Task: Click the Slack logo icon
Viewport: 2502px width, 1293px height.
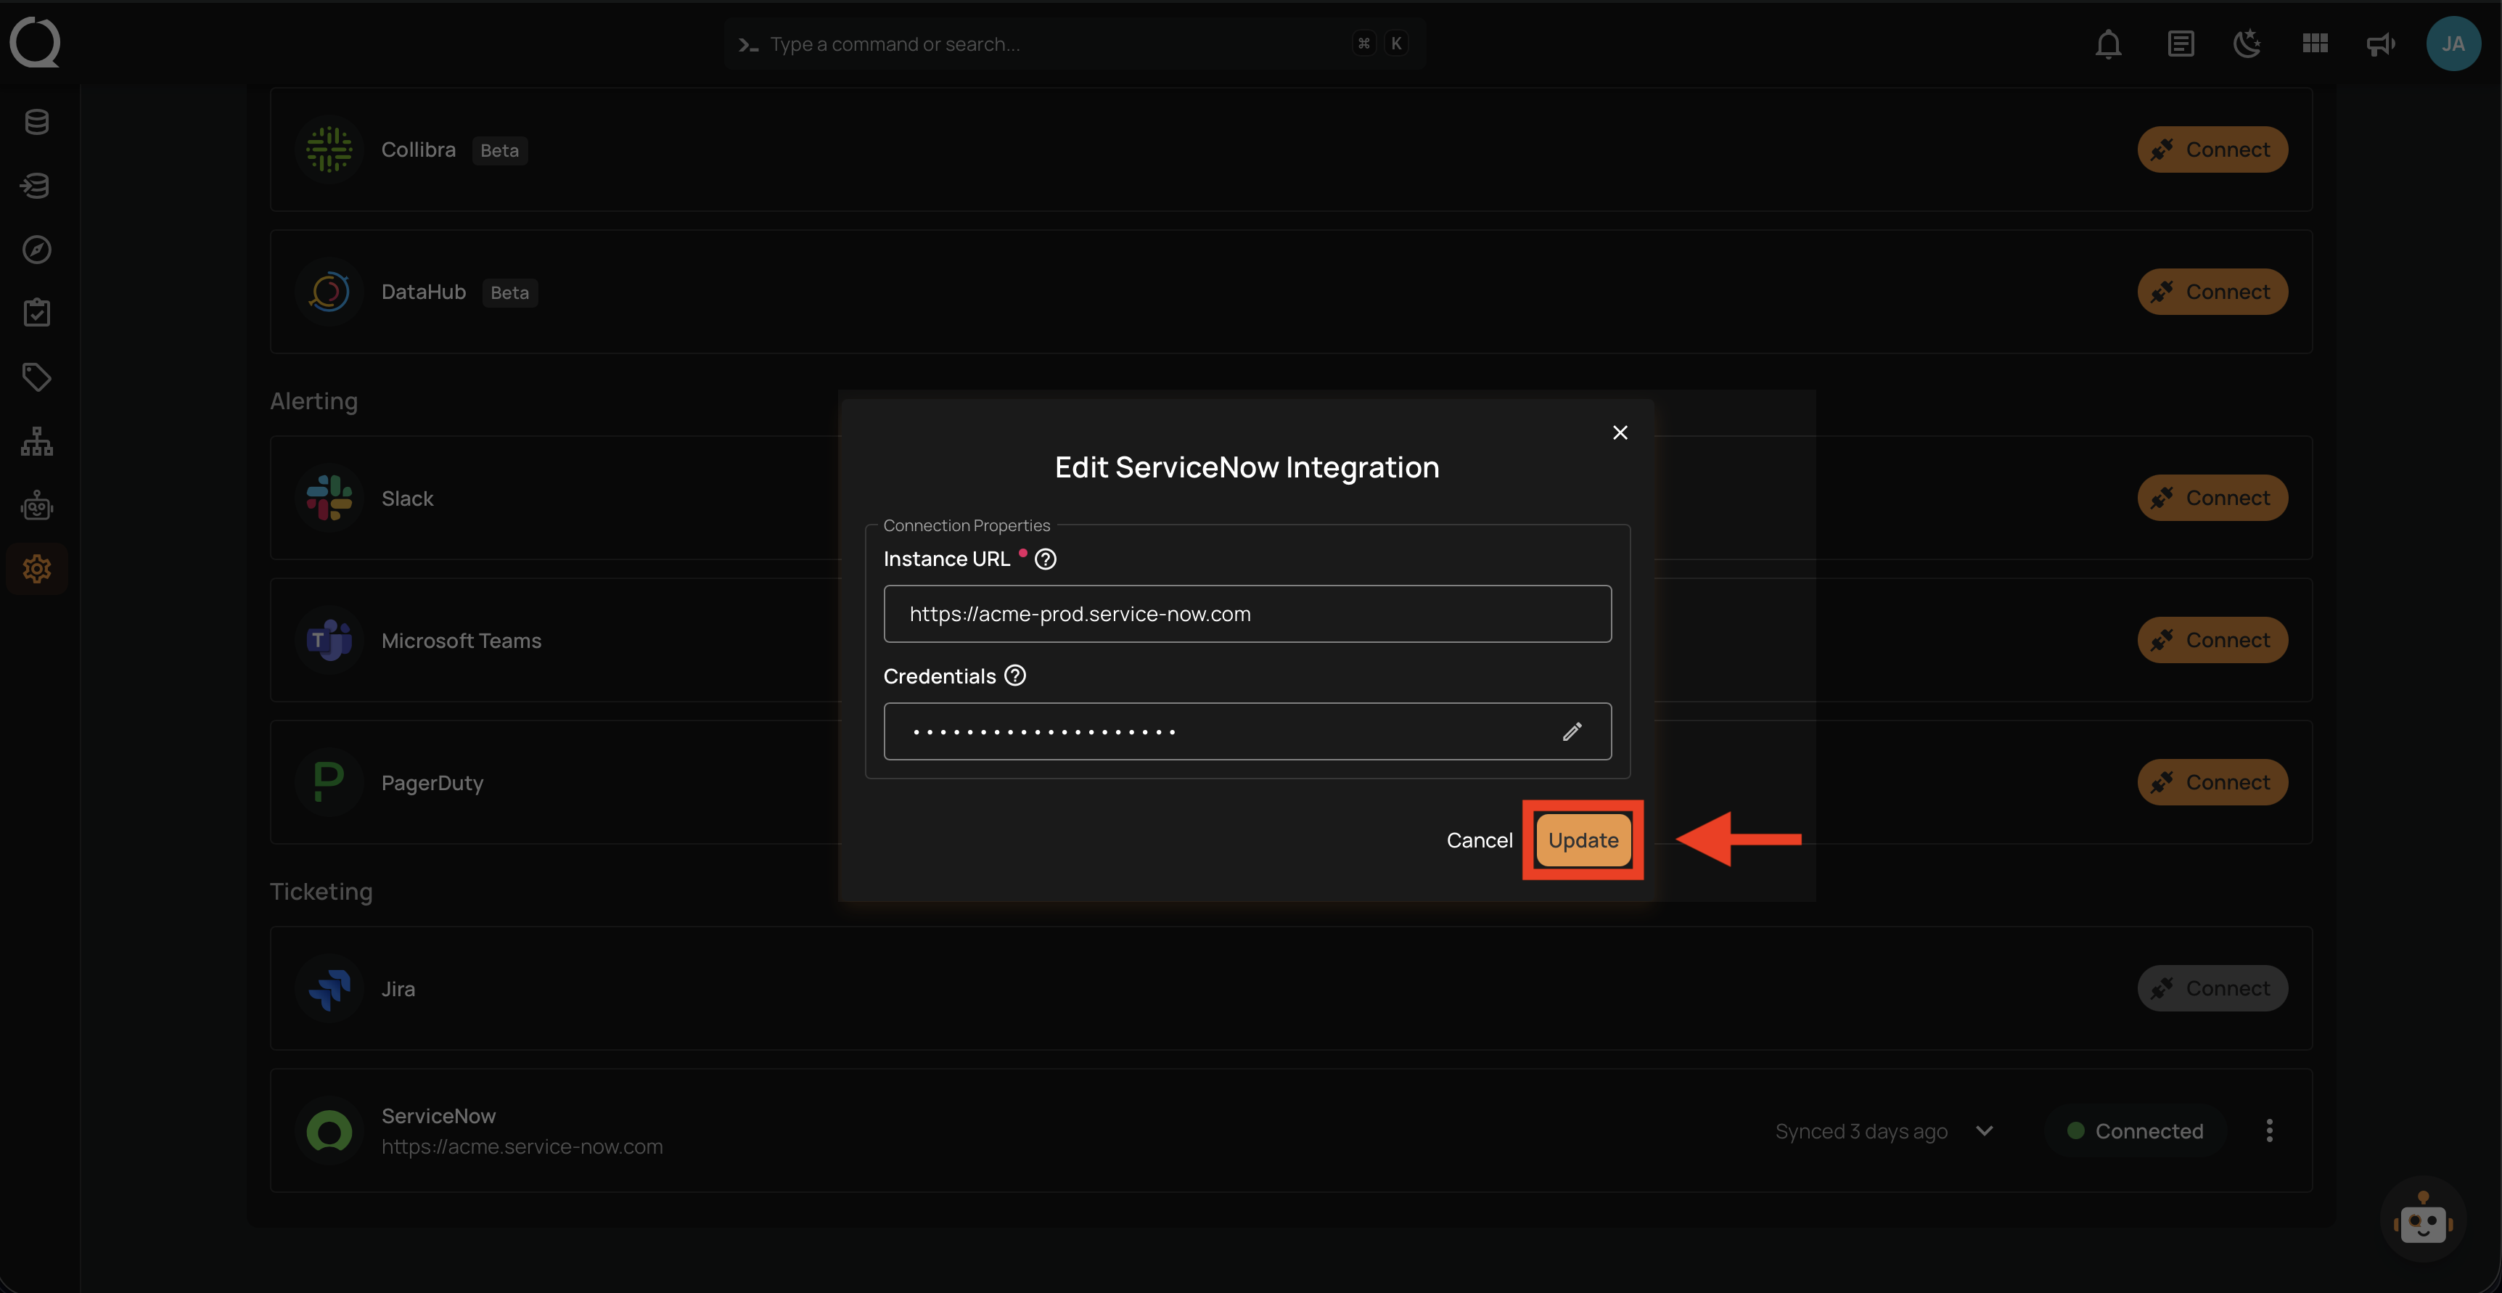Action: (329, 497)
